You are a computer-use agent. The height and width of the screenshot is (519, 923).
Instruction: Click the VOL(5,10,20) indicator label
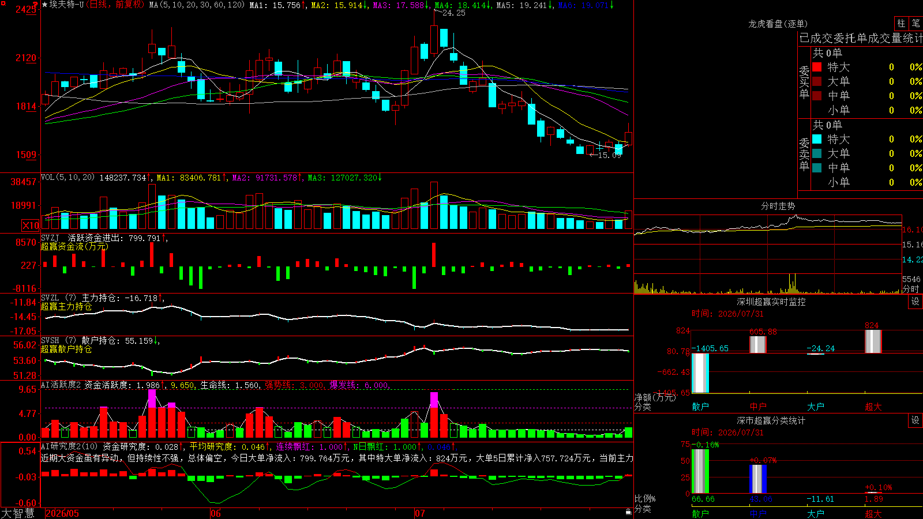(67, 178)
